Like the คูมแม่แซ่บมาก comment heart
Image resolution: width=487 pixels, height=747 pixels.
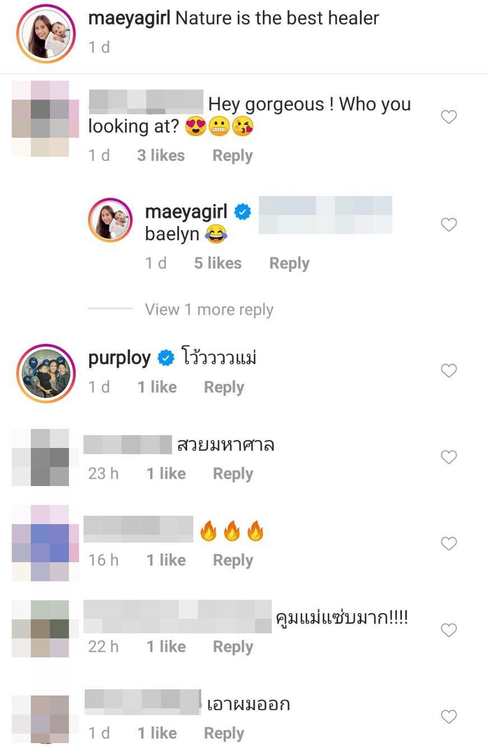tap(449, 631)
